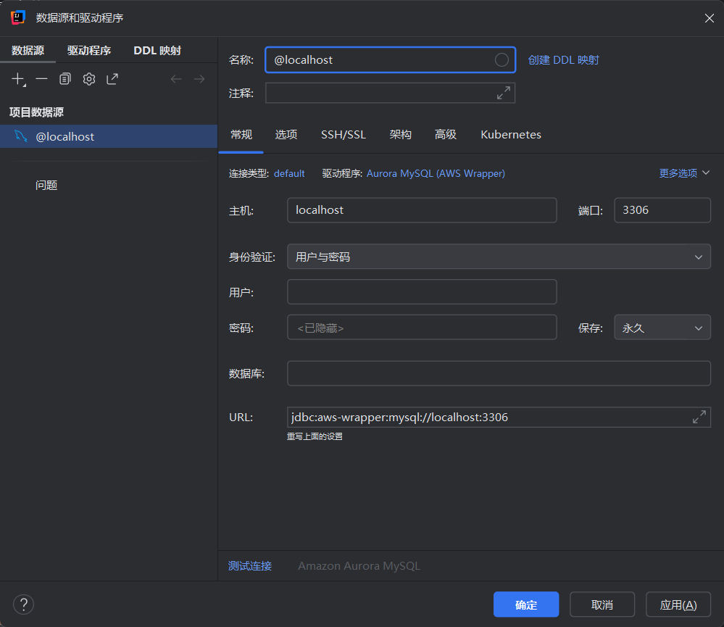Viewport: 724px width, 627px height.
Task: Focus the 数据库 input field
Action: [499, 373]
